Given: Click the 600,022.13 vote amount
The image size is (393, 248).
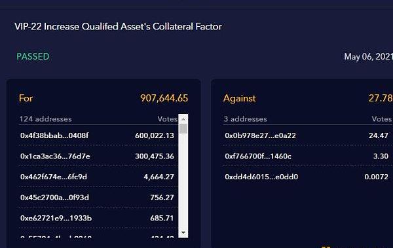Looking at the screenshot, I should click(155, 135).
